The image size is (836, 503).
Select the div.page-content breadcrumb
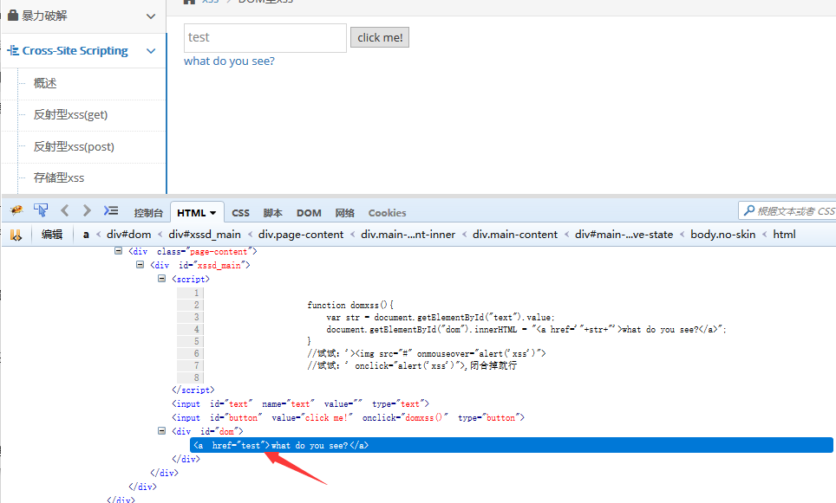301,235
